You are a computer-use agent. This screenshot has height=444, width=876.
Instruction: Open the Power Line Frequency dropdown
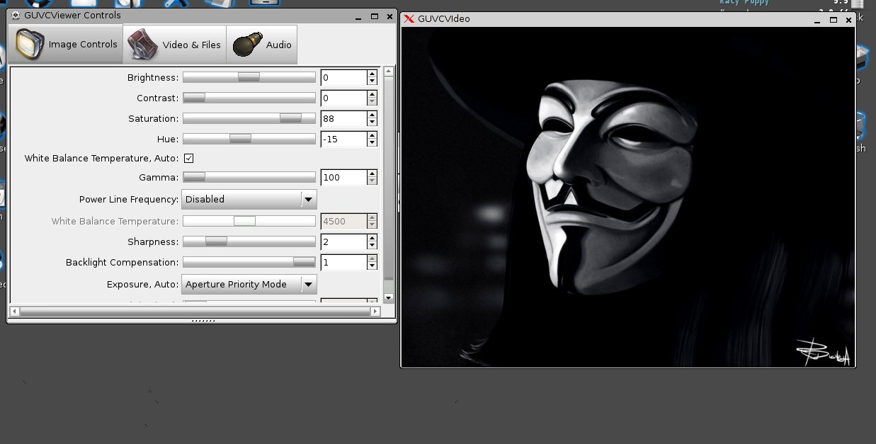(x=249, y=199)
